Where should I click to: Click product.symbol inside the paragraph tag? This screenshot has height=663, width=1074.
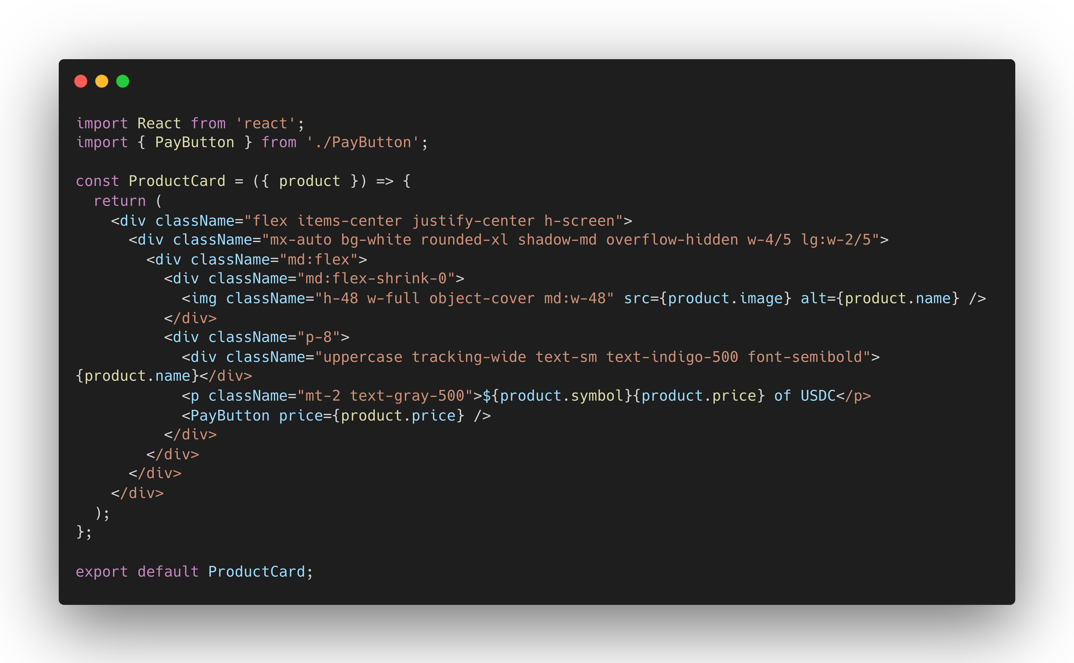click(562, 396)
